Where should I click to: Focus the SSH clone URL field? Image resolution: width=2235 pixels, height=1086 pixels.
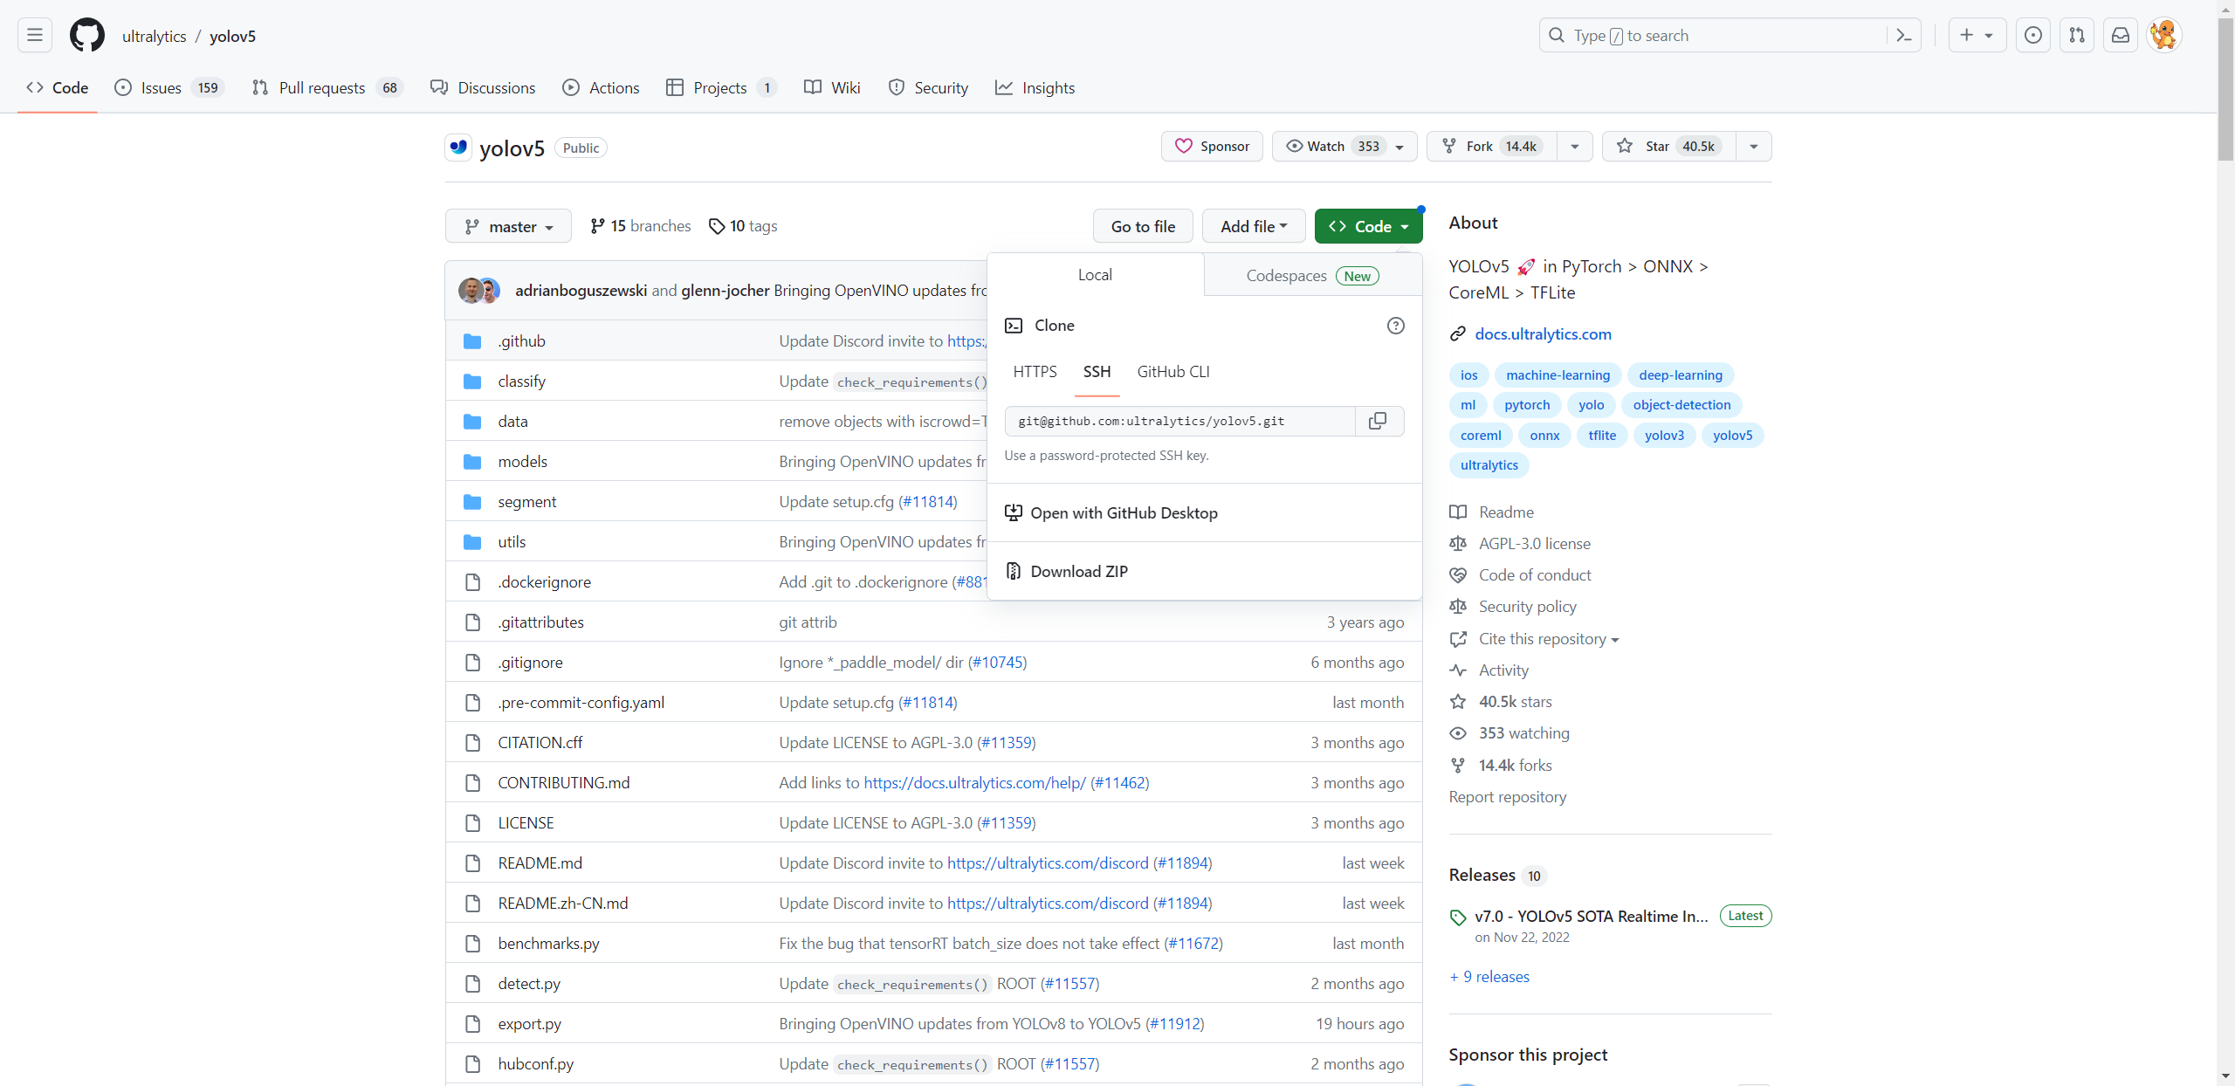tap(1180, 421)
